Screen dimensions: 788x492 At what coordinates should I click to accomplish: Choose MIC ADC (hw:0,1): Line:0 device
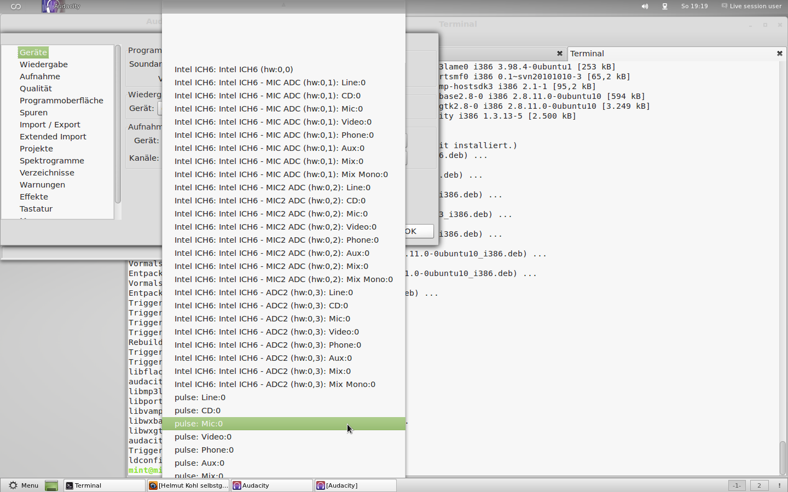(x=283, y=83)
